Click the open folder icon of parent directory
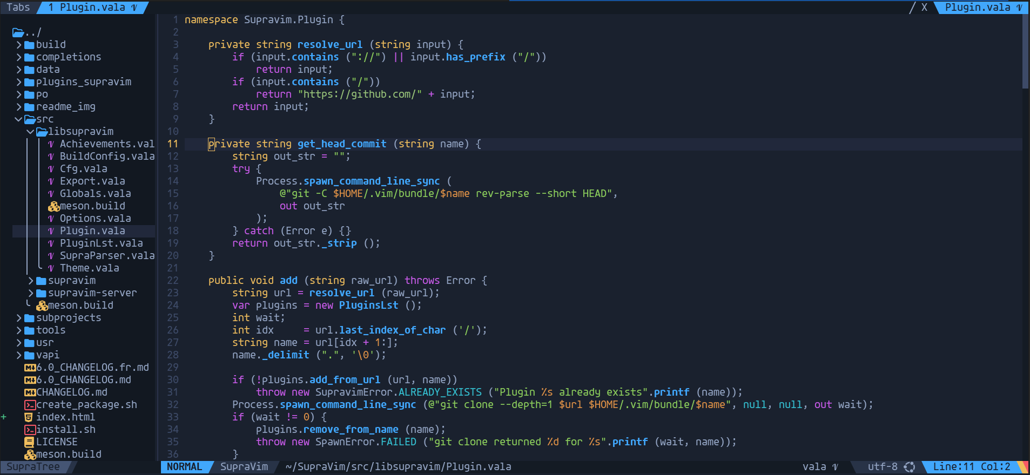 click(x=18, y=32)
